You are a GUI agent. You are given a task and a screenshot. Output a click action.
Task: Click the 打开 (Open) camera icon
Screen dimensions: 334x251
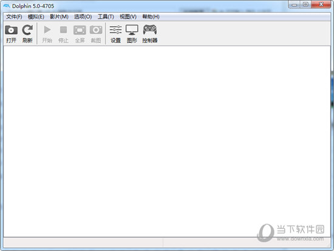click(11, 30)
